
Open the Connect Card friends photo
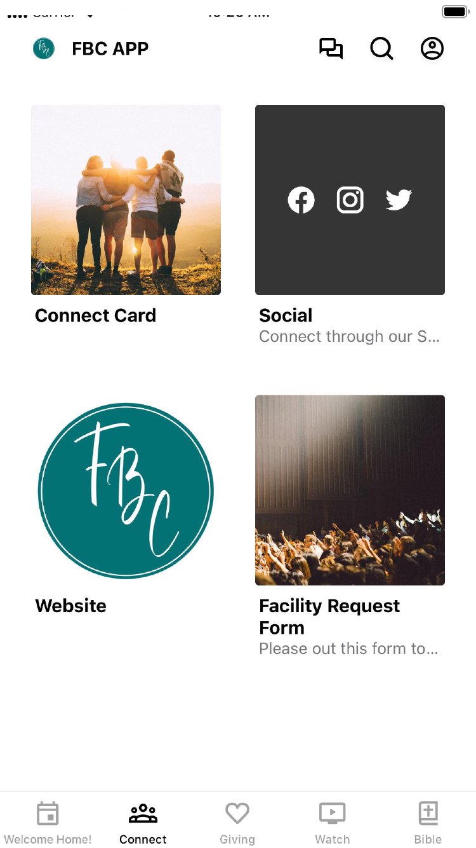[126, 200]
